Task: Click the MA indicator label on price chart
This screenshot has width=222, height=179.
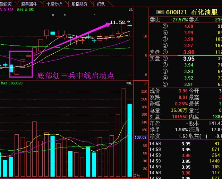Action: [x=130, y=10]
